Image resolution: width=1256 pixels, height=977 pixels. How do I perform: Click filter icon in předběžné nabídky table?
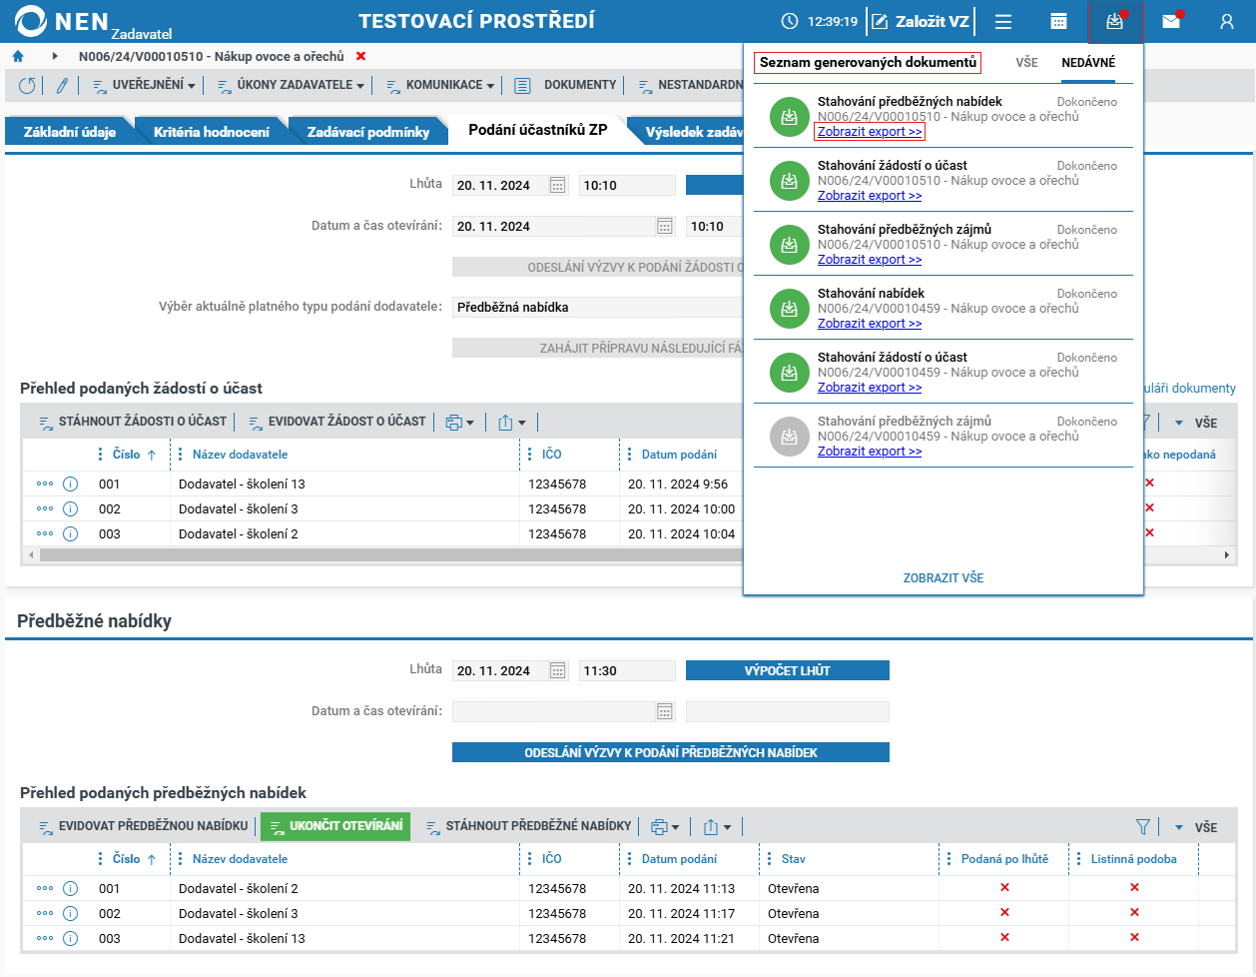coord(1143,826)
